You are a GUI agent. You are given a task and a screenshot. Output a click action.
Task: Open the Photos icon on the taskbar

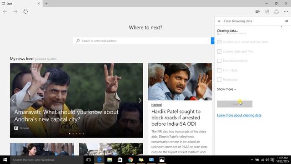pyautogui.click(x=162, y=160)
